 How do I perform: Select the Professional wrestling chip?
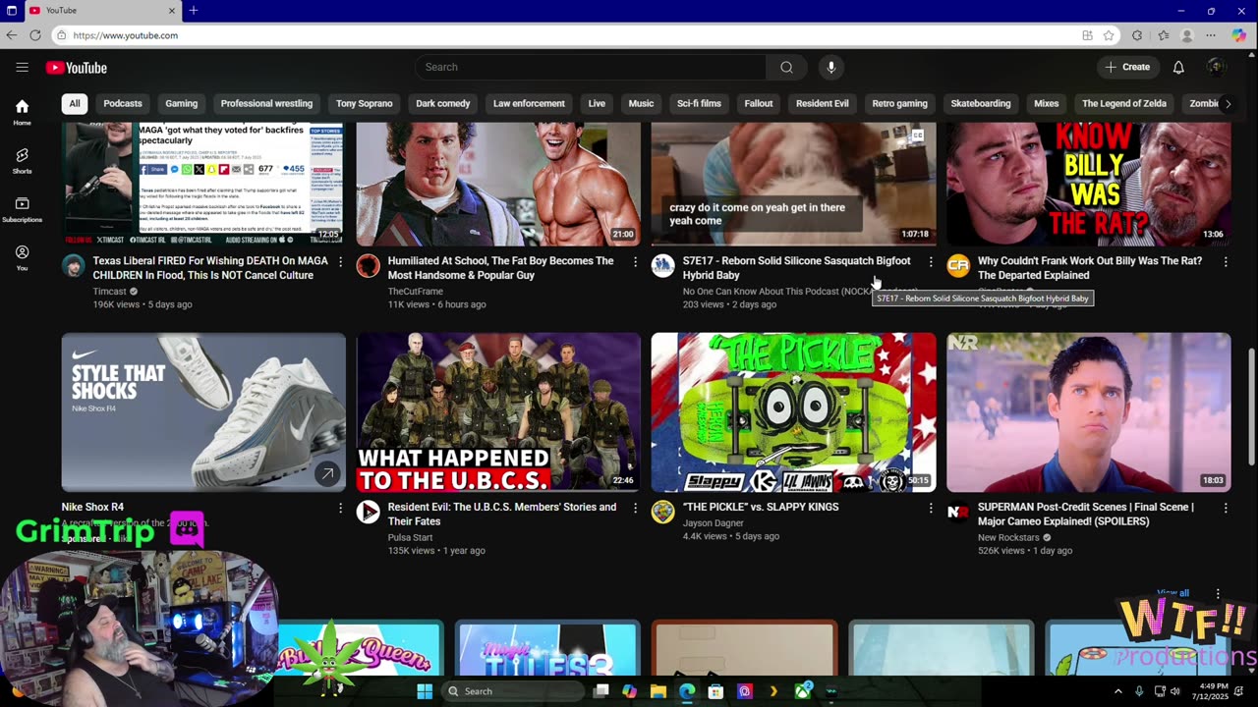coord(266,103)
